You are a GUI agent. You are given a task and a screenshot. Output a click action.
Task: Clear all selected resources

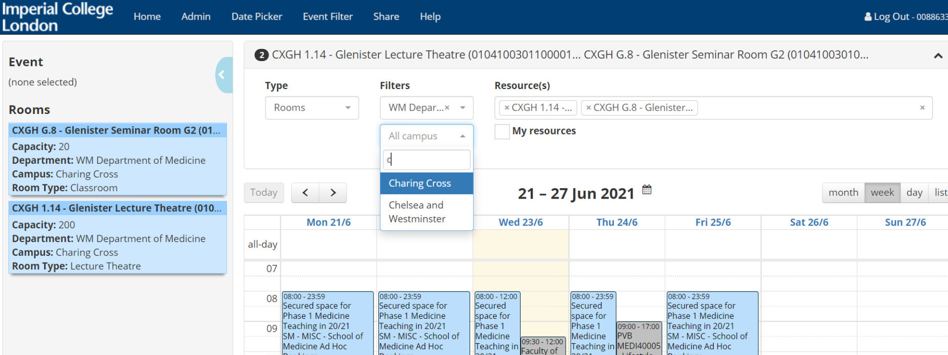(922, 108)
